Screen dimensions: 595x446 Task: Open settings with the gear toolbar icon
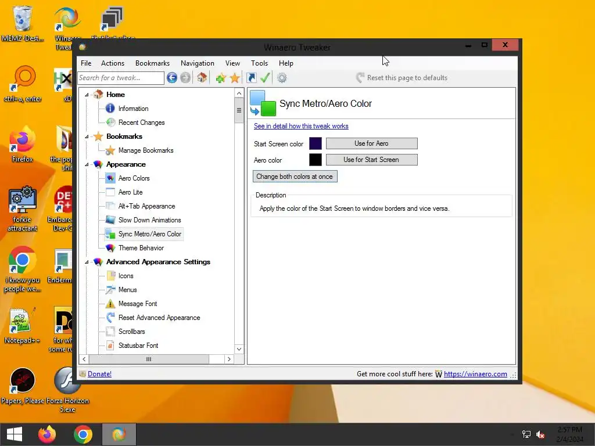tap(282, 78)
